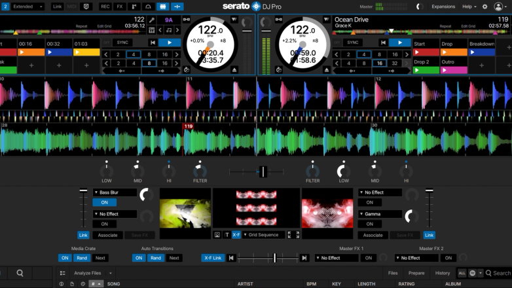Click Edit Grid on the Ocean Drive deck
Screen dimensions: 512x288
468,26
